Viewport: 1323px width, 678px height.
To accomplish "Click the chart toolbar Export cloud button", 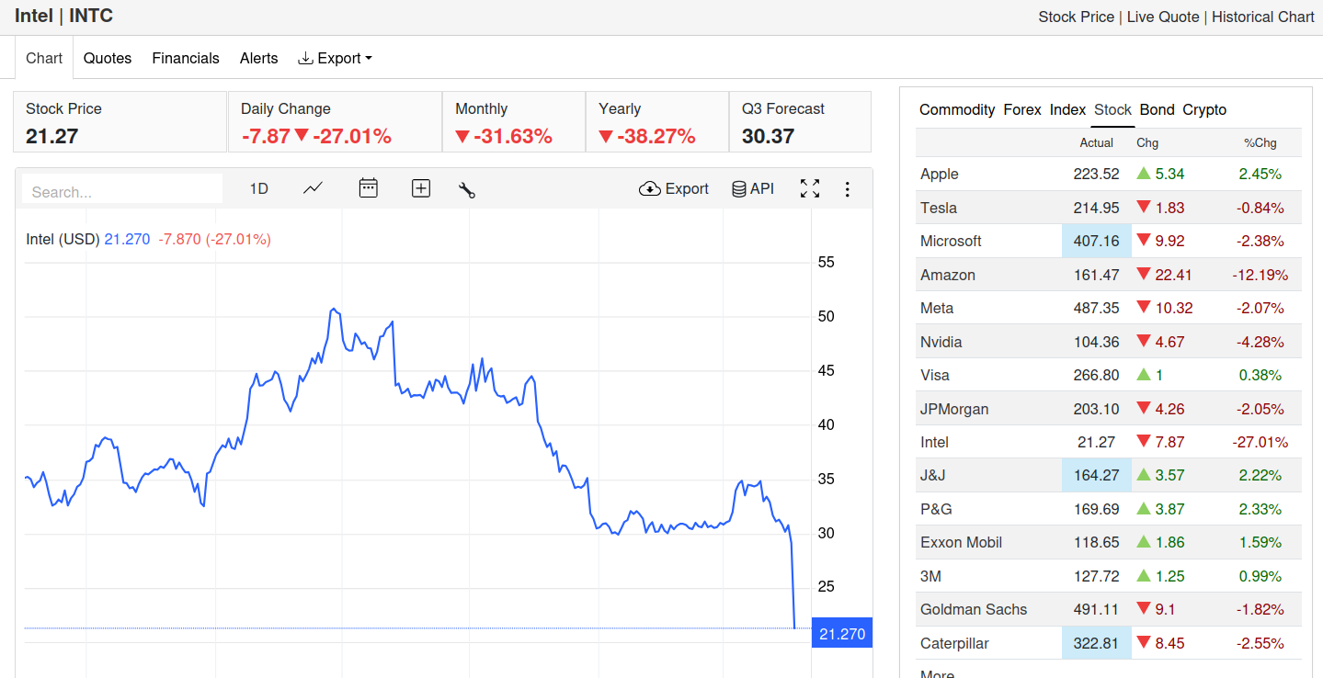I will pos(674,188).
